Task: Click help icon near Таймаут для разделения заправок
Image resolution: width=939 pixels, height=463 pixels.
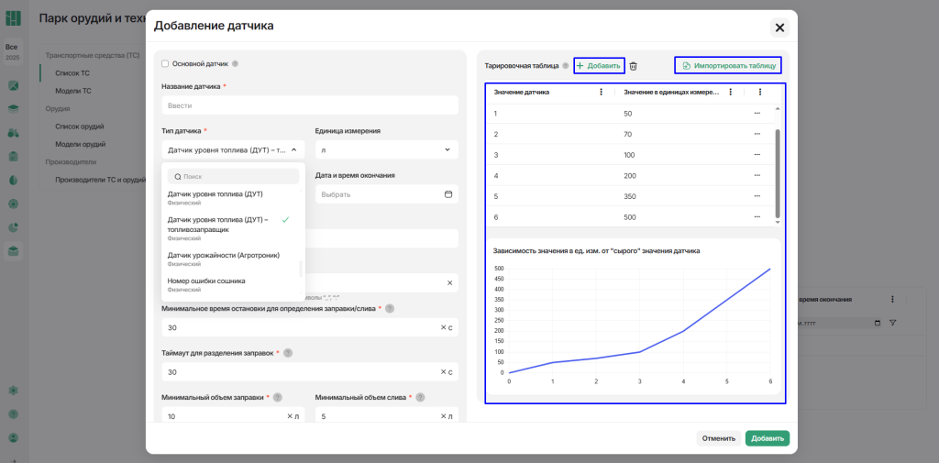Action: coord(288,353)
